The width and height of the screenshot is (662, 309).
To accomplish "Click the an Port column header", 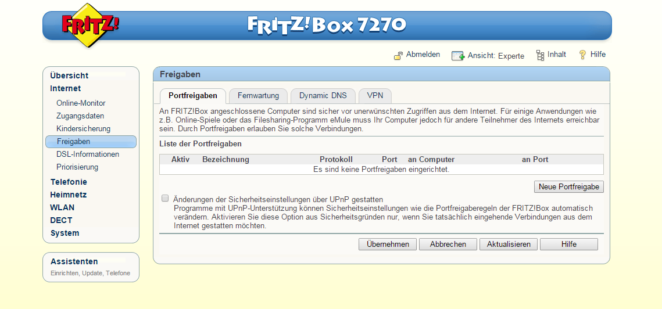I will 535,160.
